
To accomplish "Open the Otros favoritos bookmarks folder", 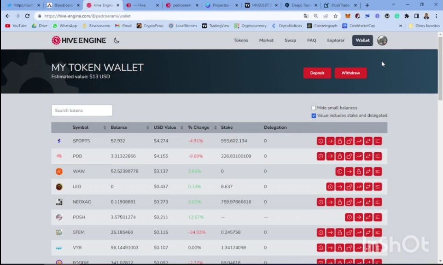I will point(424,26).
